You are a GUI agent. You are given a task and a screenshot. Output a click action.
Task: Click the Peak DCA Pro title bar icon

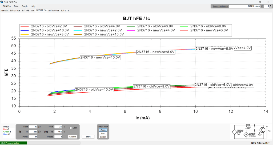click(x=2, y=2)
